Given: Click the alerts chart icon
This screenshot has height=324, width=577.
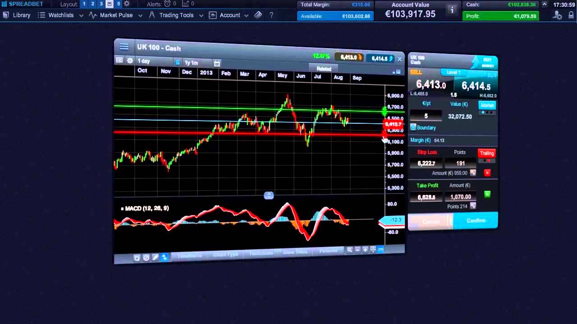Looking at the screenshot, I should pos(185,4).
